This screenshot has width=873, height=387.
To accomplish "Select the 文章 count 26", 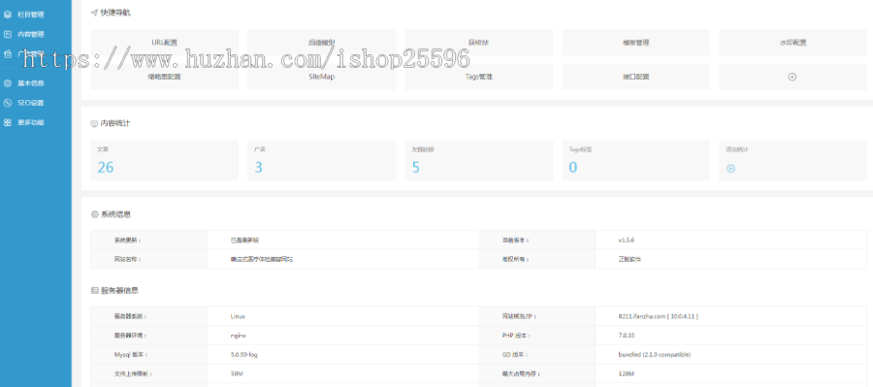I will (105, 167).
